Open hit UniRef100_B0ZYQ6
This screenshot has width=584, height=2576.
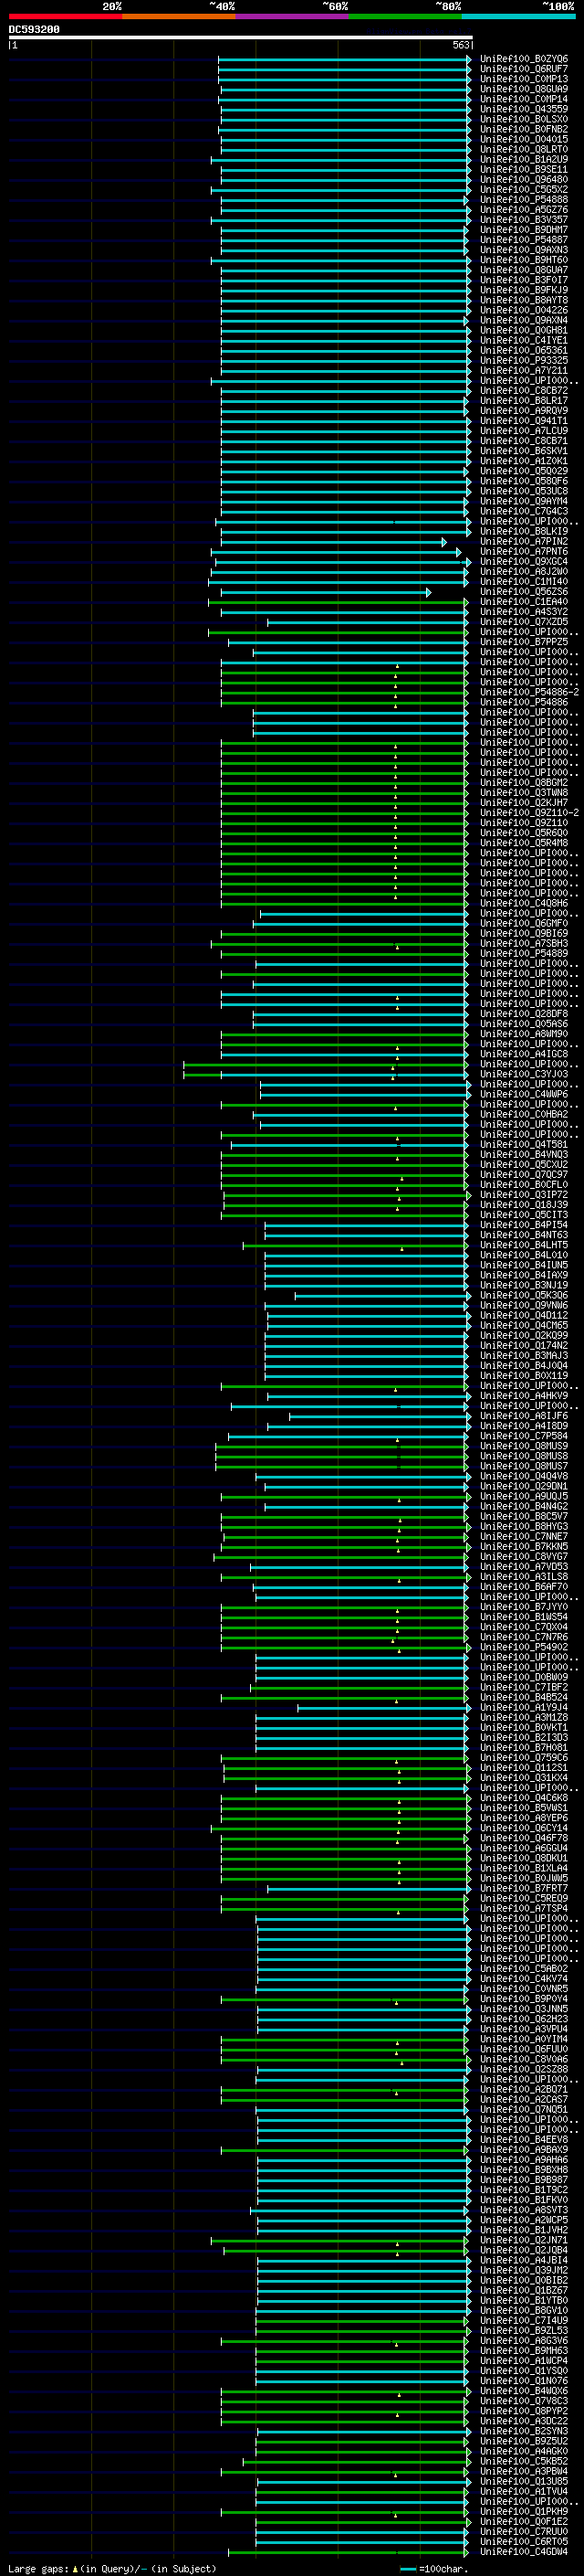pyautogui.click(x=523, y=59)
